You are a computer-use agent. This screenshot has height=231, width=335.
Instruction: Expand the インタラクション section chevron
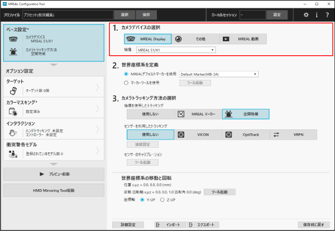click(x=98, y=129)
